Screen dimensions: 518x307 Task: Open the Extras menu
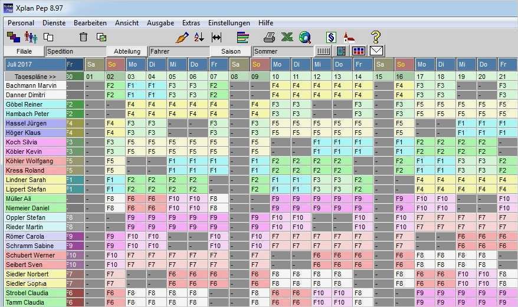[191, 23]
